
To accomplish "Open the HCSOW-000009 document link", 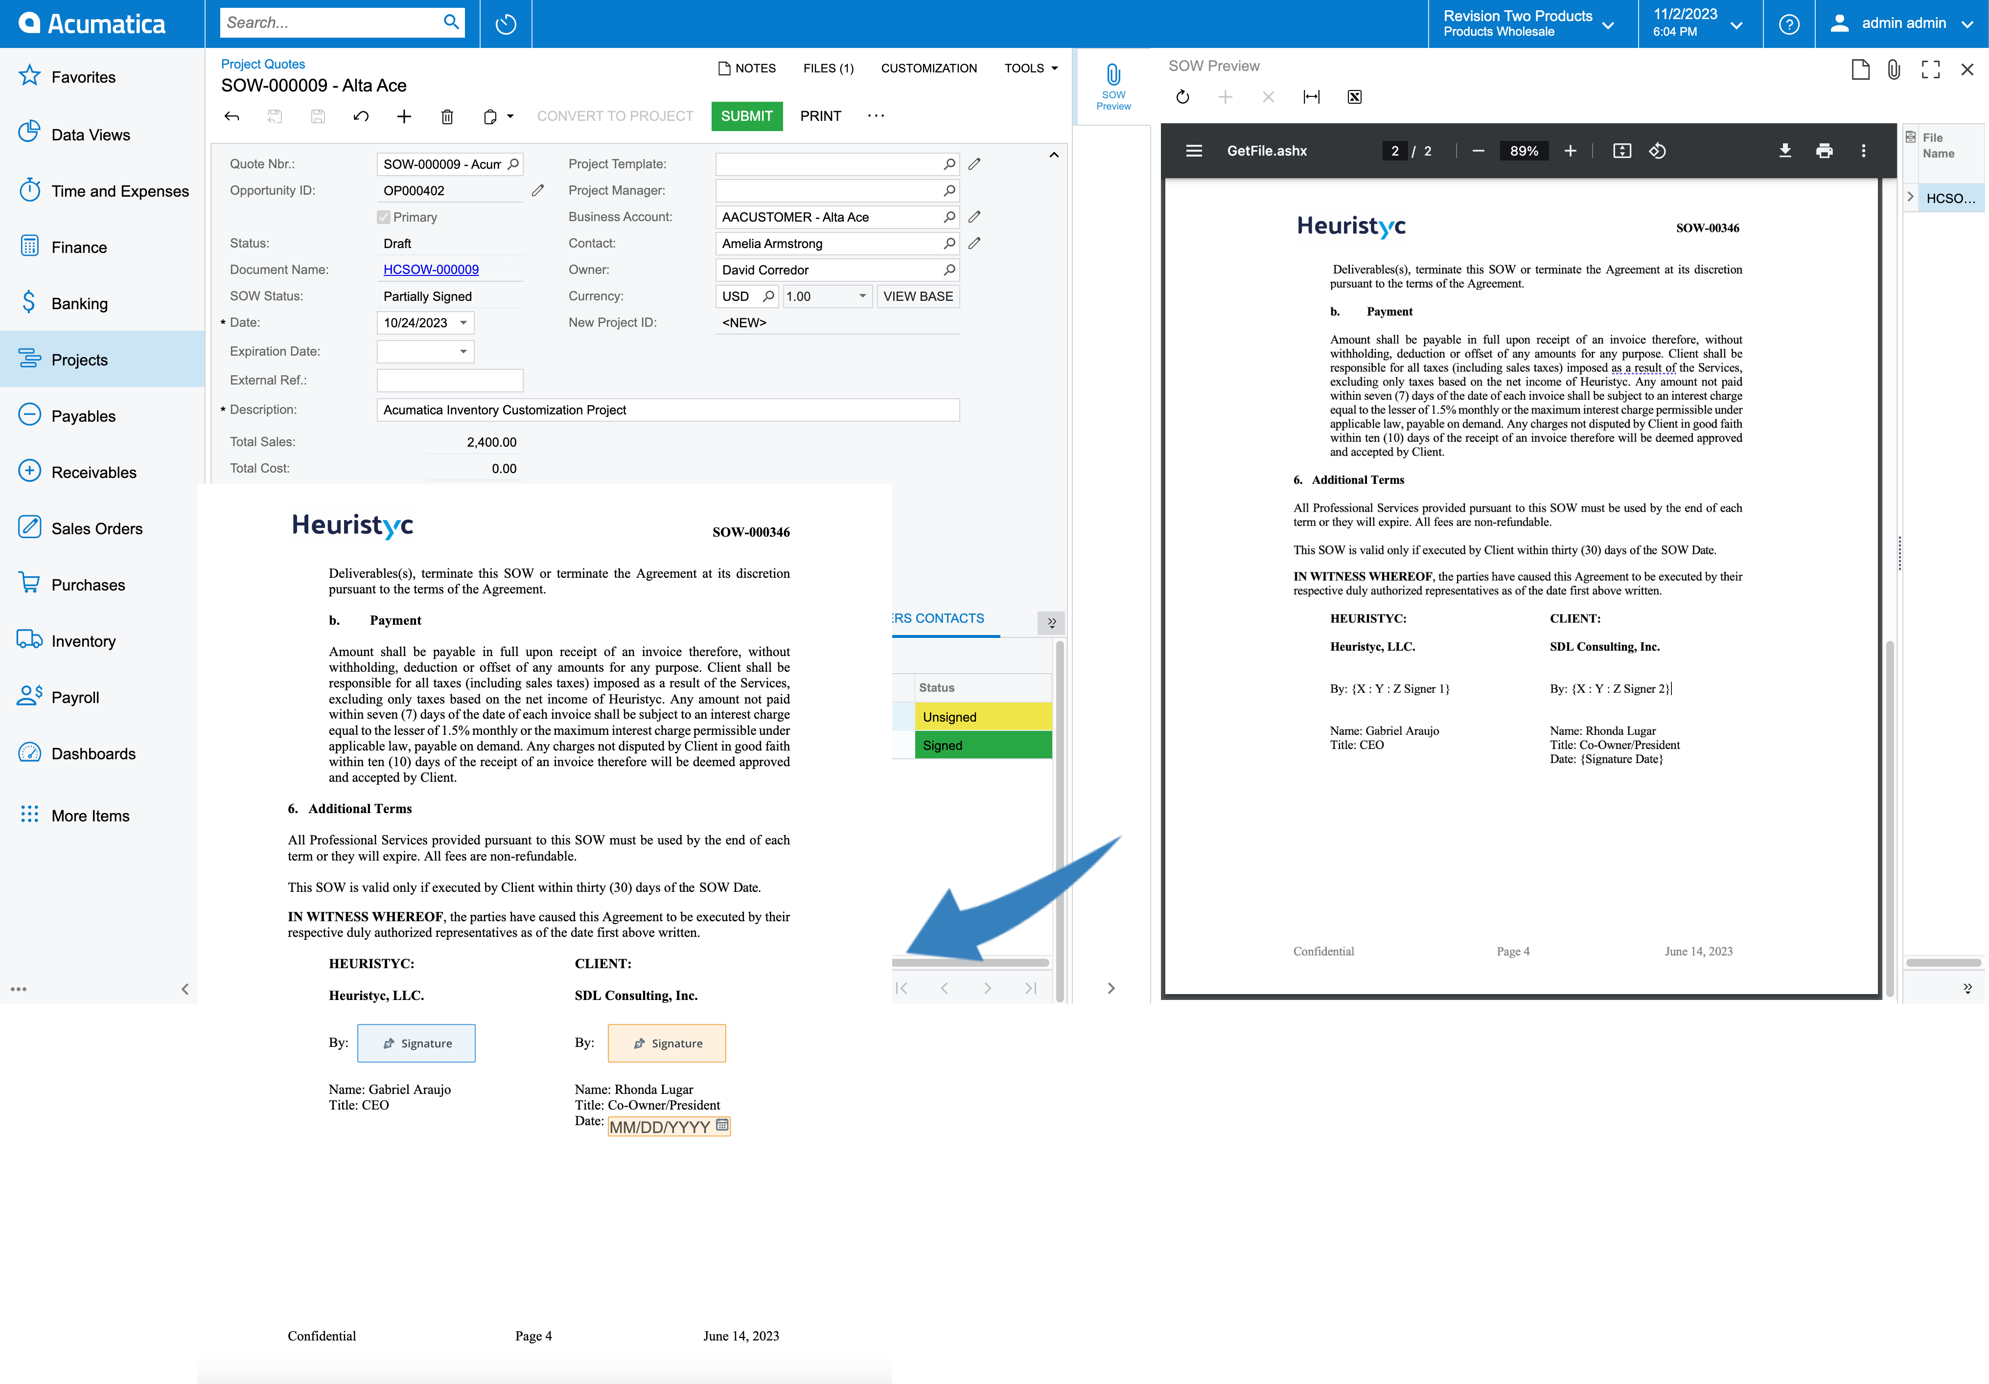I will click(431, 270).
